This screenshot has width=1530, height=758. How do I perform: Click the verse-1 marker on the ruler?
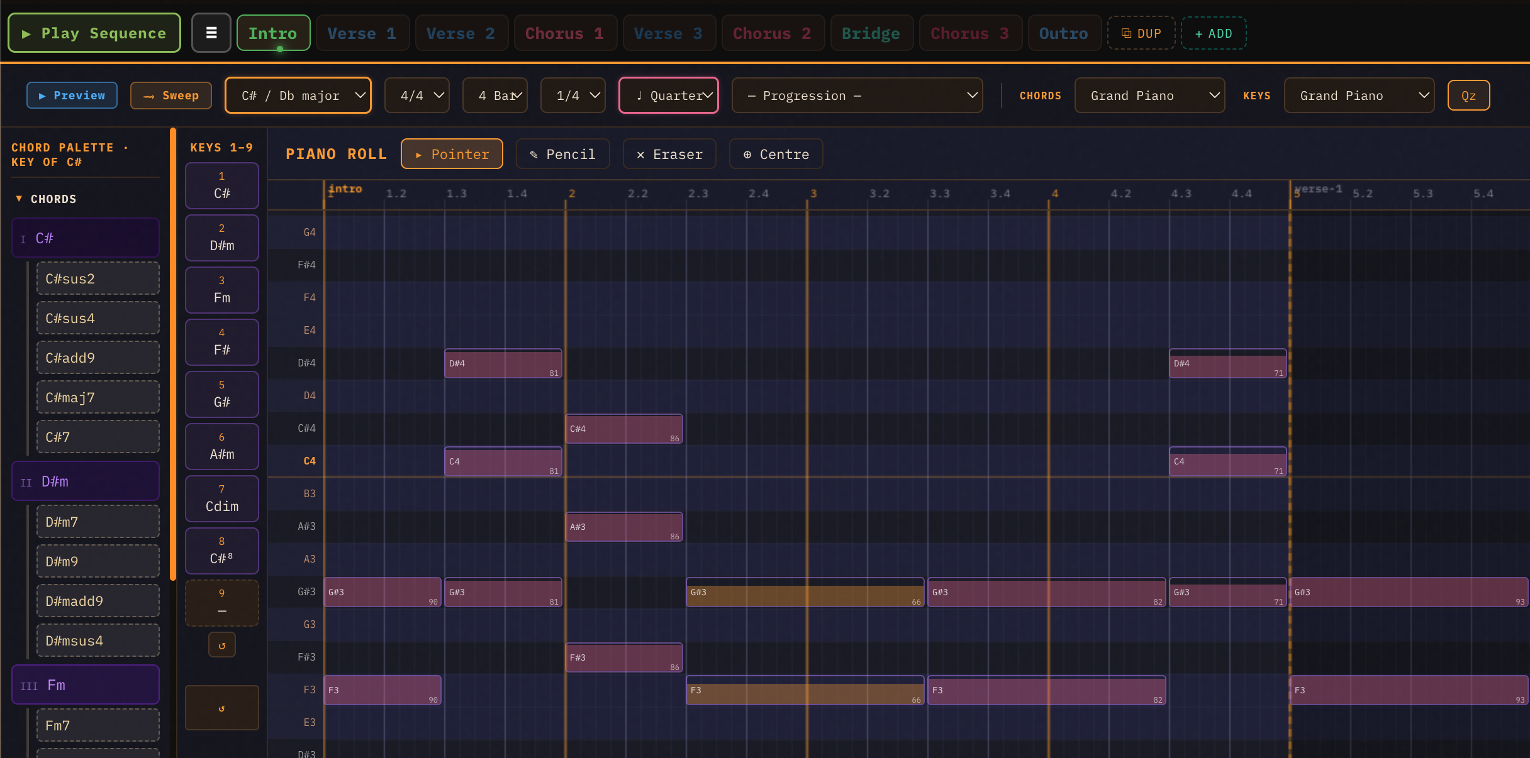(1318, 189)
